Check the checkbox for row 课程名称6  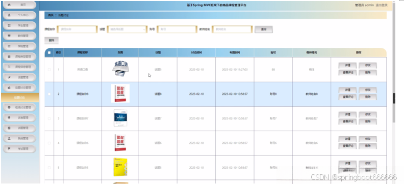point(49,143)
